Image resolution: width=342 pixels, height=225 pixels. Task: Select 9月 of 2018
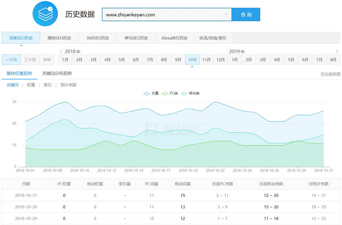(x=178, y=60)
